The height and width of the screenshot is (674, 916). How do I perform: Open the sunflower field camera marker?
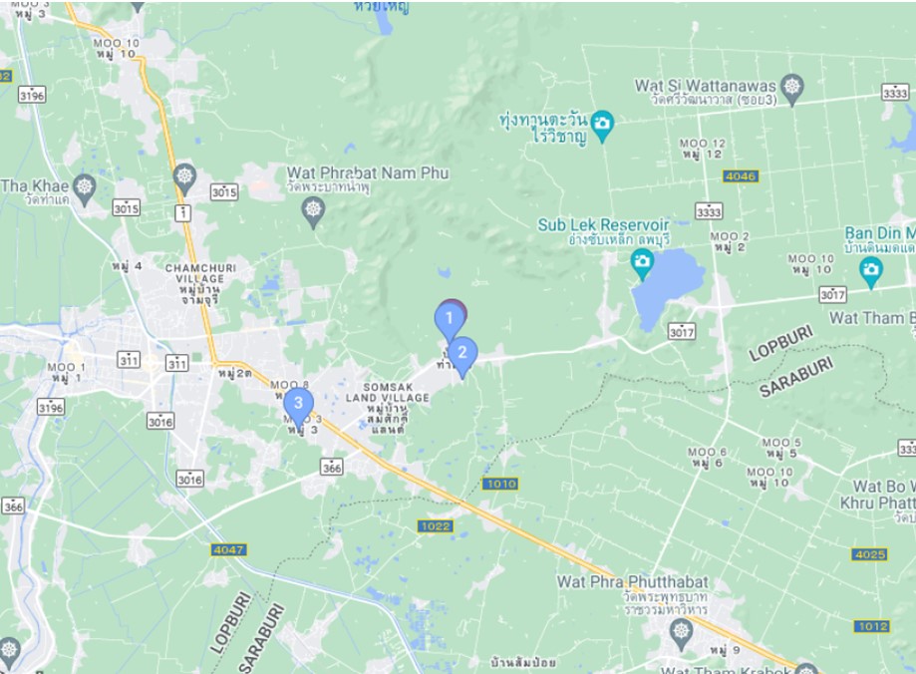coord(602,126)
